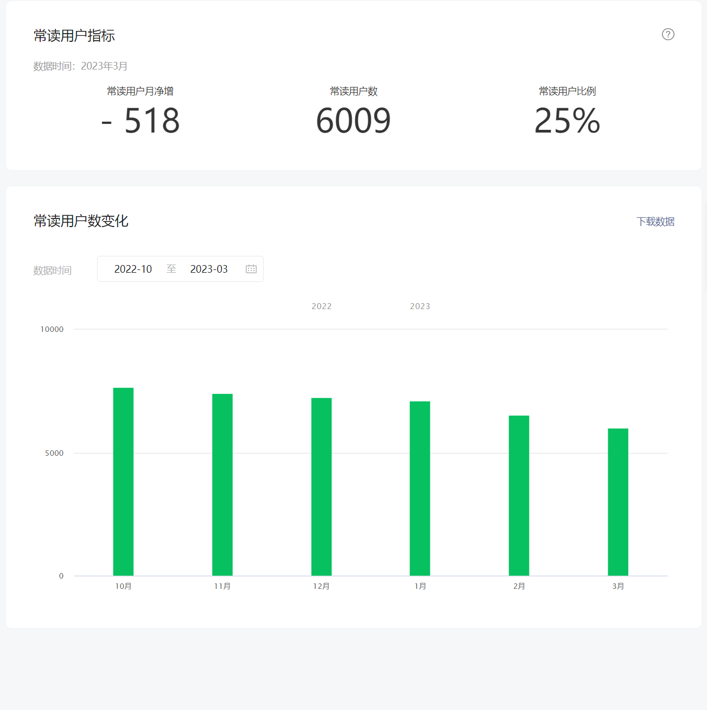Click the -518 monthly net increase value
707x710 pixels.
tap(141, 121)
